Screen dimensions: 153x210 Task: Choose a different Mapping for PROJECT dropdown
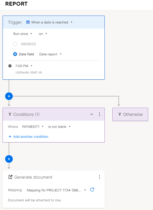56,190
